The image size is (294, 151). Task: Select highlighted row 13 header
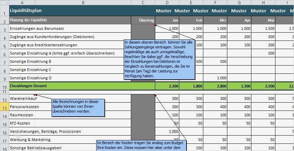4,107
